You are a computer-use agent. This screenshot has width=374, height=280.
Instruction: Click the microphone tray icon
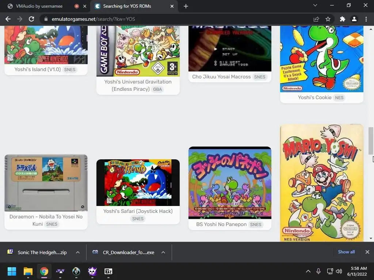(318, 271)
